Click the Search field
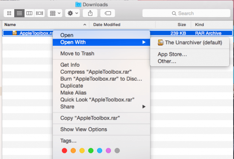Viewport: 234px width, 159px height. tap(186, 13)
